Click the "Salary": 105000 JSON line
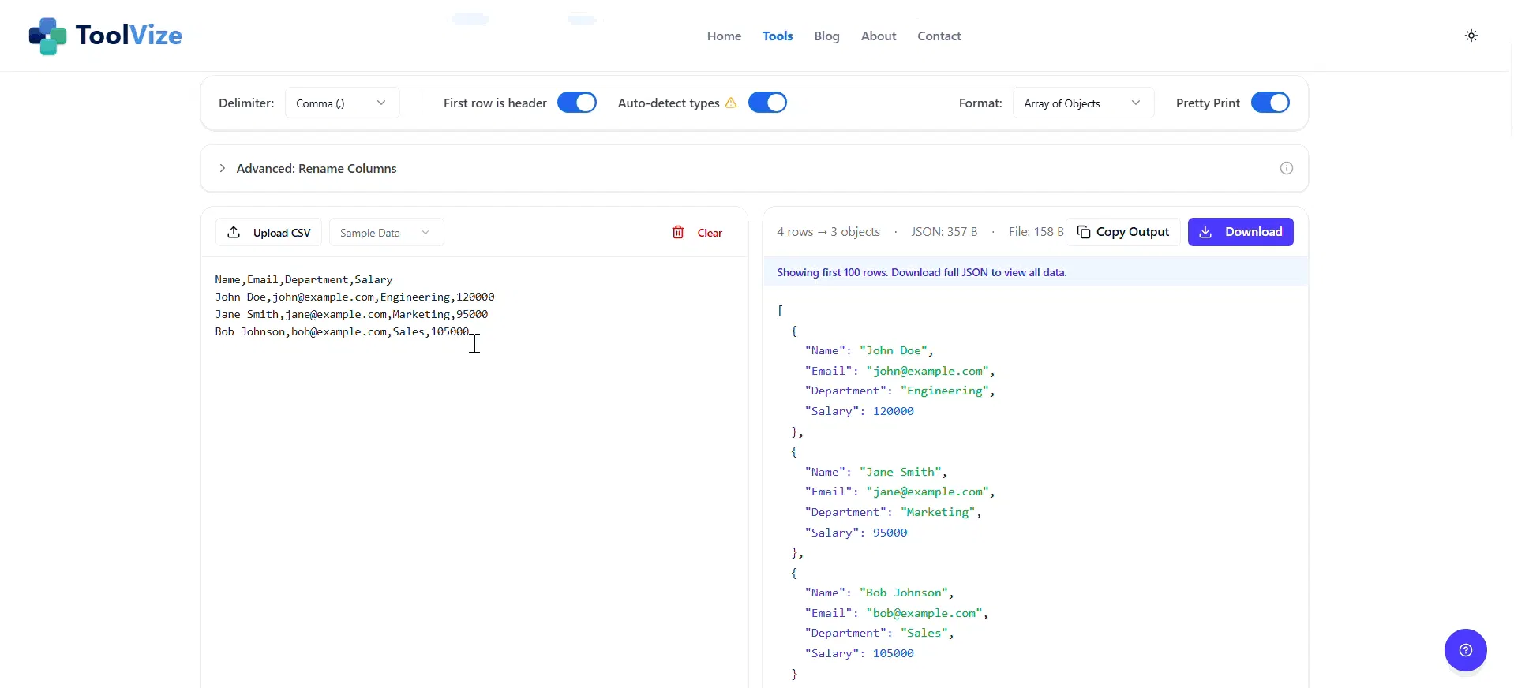The width and height of the screenshot is (1514, 688). click(859, 653)
